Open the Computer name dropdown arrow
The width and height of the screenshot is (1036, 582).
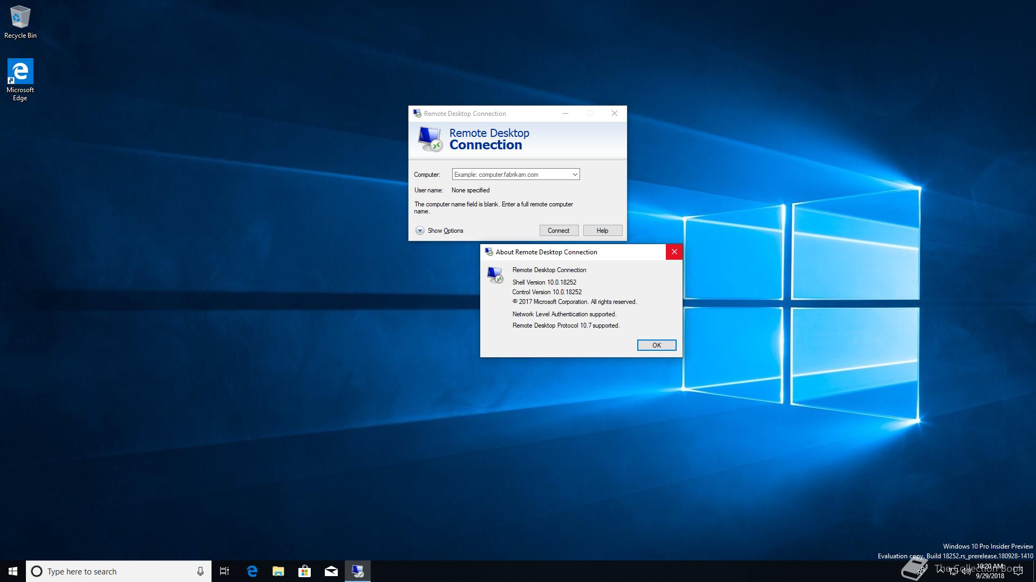(575, 174)
